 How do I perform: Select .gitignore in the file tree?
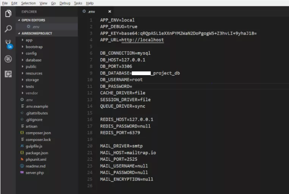coord(34,119)
